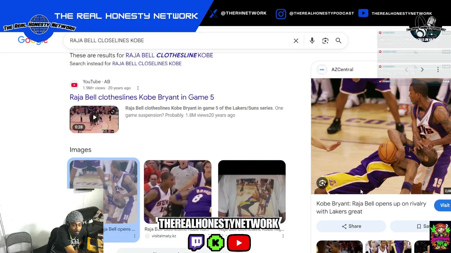
Task: Click the search field containing RAJA BELL CLOSELINES KOBE
Action: [x=205, y=41]
